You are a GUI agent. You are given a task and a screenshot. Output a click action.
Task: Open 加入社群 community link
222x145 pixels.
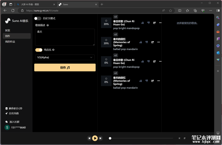pos(12,122)
